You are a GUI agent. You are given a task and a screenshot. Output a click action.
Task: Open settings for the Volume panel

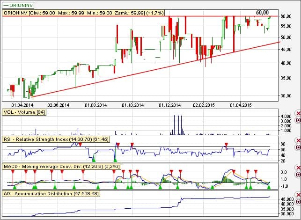coord(298,121)
